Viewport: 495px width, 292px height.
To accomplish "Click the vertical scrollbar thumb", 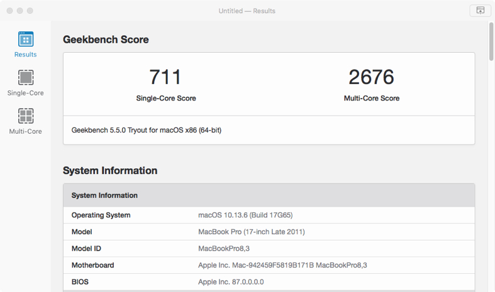I will pyautogui.click(x=491, y=41).
